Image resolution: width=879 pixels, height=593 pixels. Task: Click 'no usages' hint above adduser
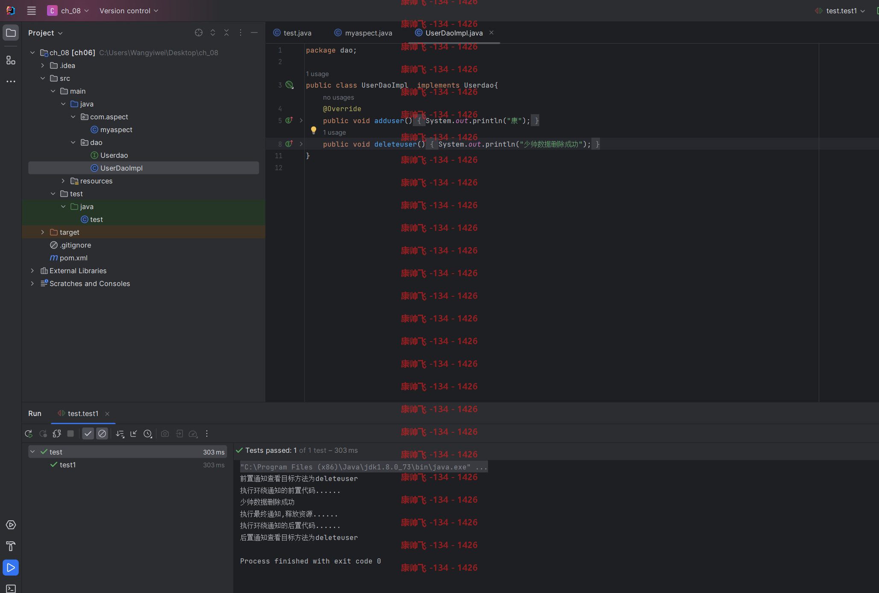tap(338, 97)
